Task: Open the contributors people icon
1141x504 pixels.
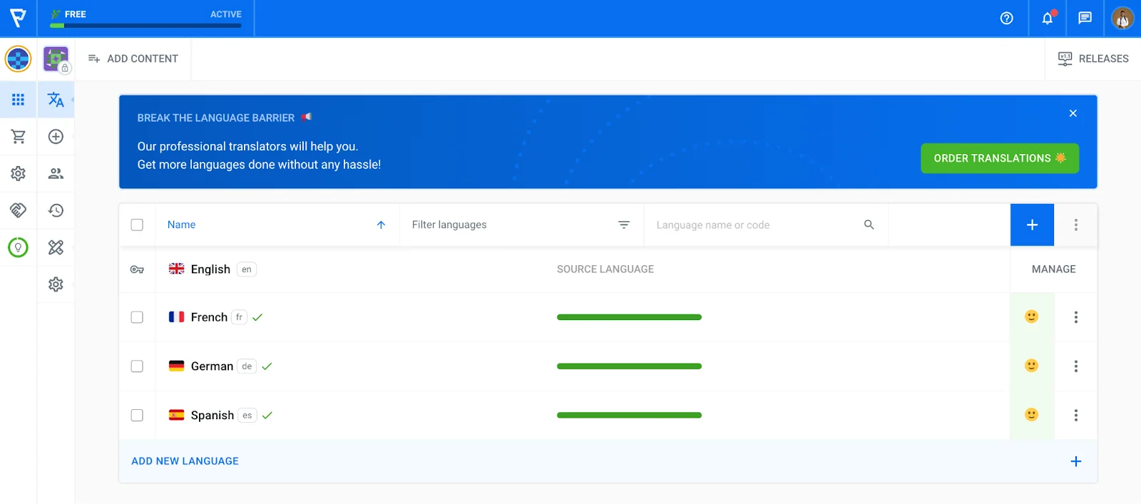Action: [x=56, y=173]
